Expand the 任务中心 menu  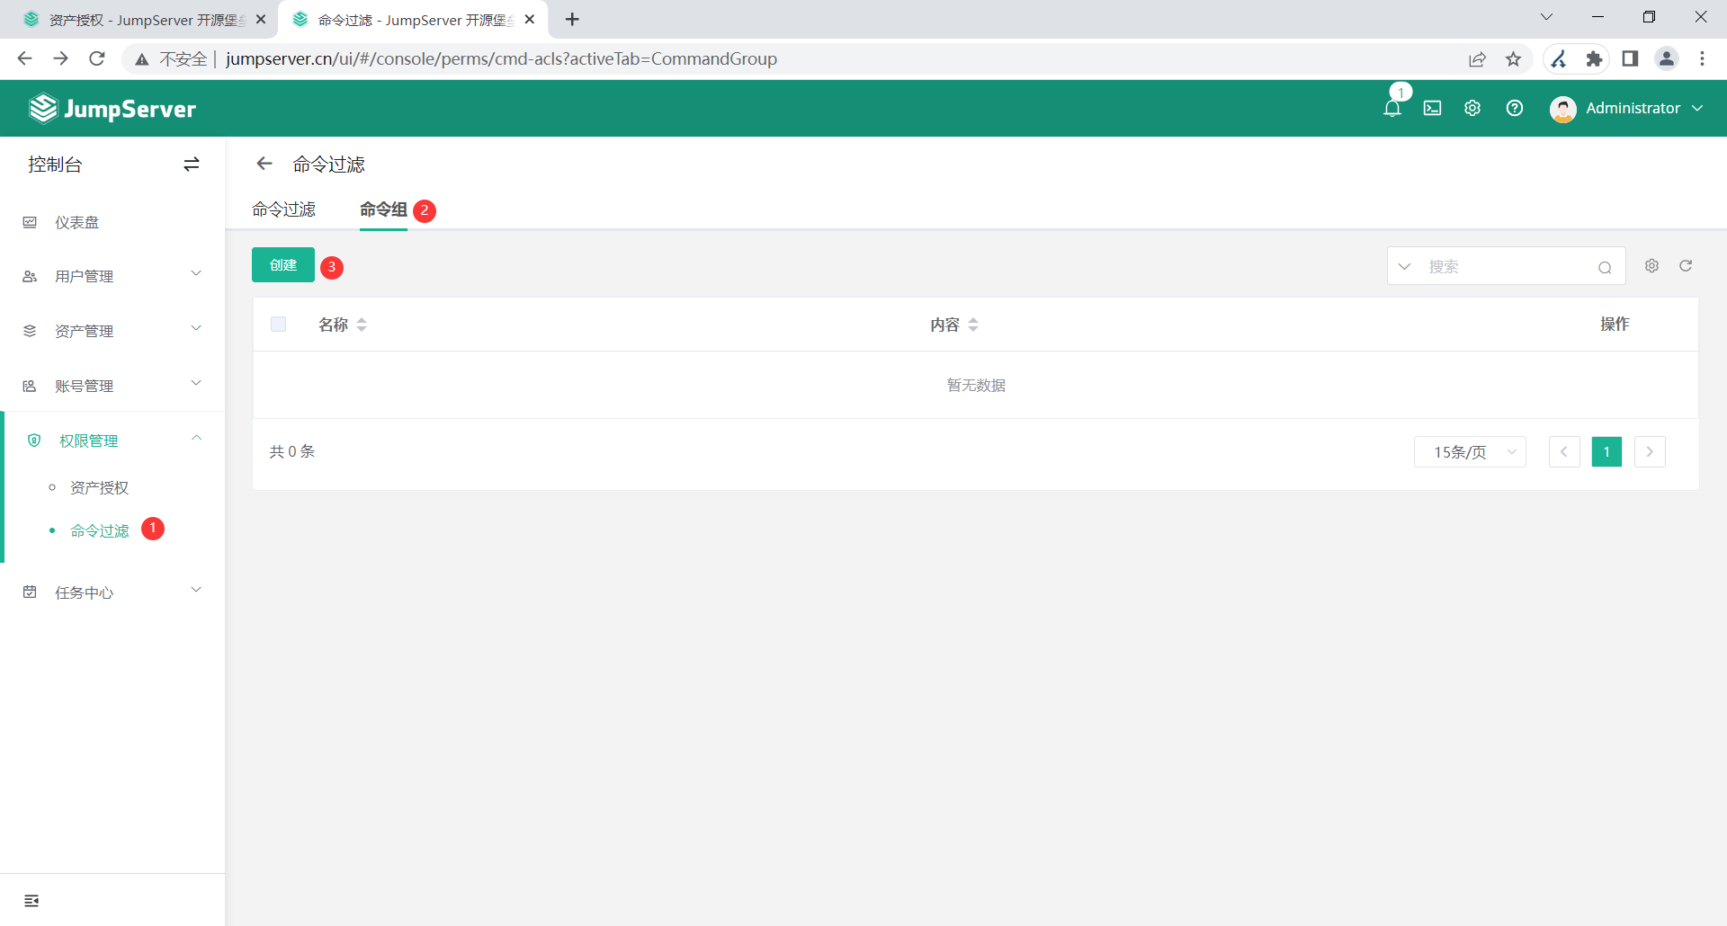click(x=112, y=592)
